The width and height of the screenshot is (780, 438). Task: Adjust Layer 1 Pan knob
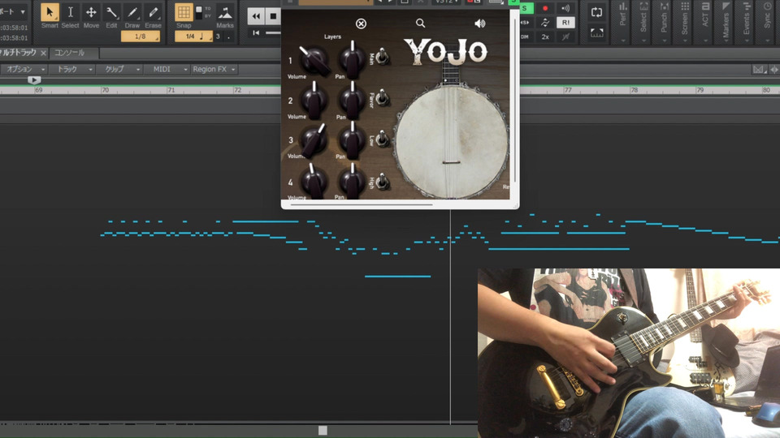click(x=352, y=59)
